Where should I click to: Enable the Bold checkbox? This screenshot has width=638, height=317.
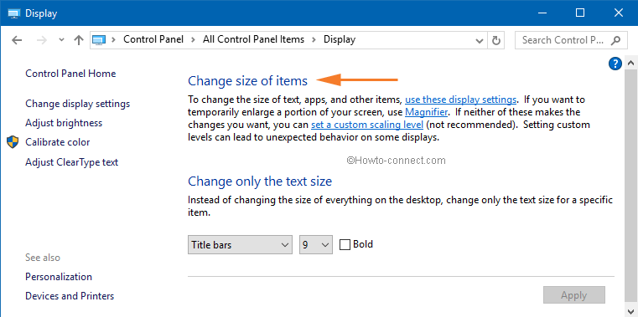tap(345, 245)
